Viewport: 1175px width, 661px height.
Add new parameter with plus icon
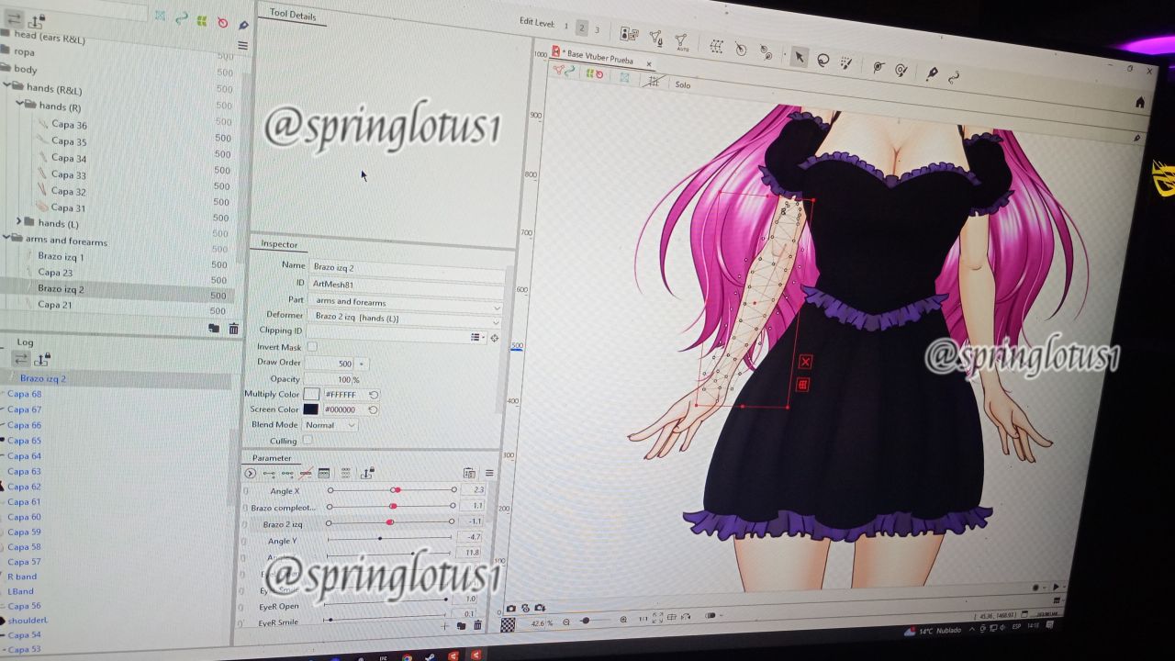(446, 625)
